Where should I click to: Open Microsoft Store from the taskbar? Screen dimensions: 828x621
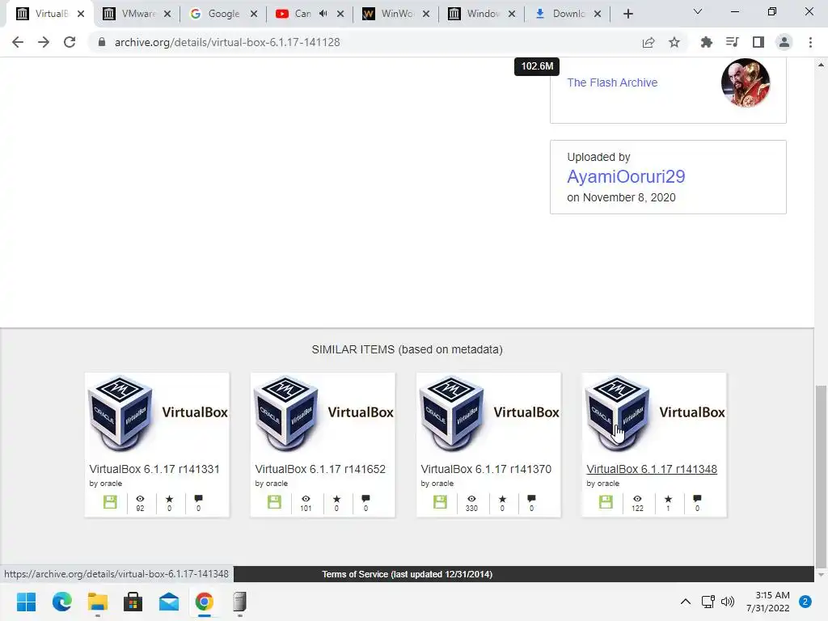point(133,602)
